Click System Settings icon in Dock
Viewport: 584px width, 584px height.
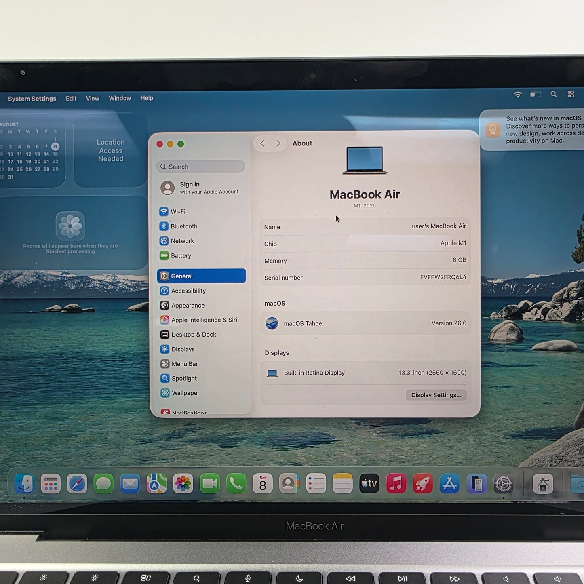(x=503, y=484)
